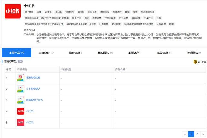The image size is (207, 138).
Task: Select page 1 in pagination
Action: pyautogui.click(x=191, y=134)
